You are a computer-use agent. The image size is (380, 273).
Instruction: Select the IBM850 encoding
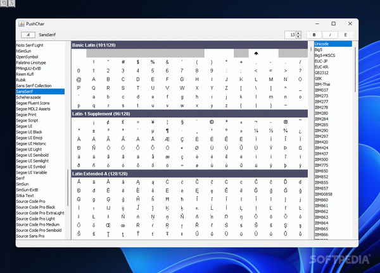point(321,171)
